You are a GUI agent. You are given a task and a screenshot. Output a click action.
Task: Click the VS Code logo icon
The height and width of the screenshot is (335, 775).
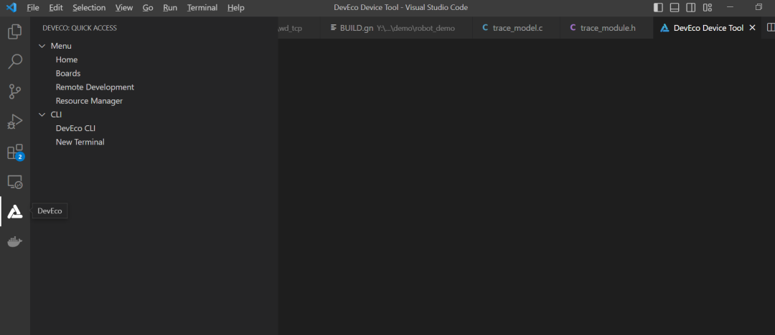click(x=11, y=7)
